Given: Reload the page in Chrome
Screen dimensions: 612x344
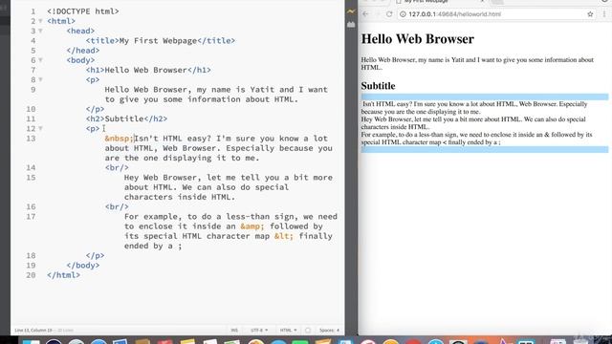Looking at the screenshot, I should 389,14.
